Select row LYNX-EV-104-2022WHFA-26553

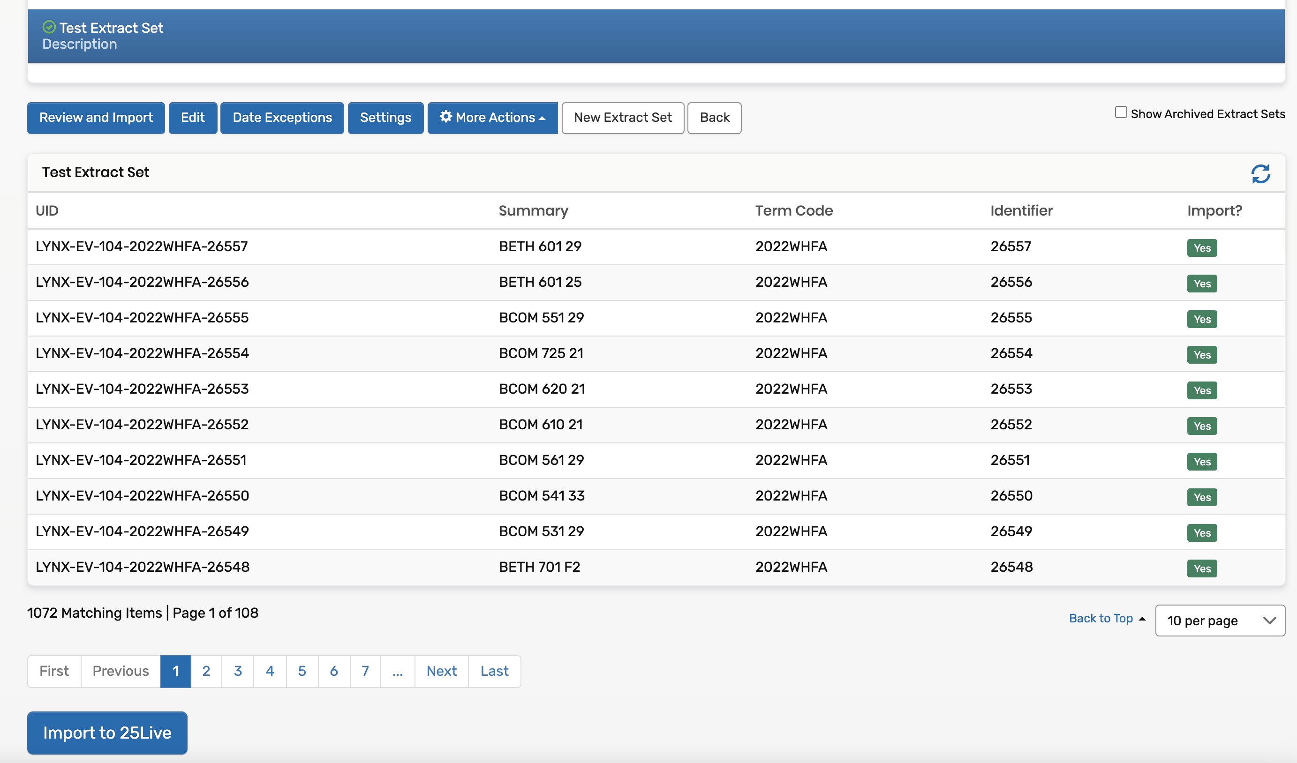[x=142, y=389]
